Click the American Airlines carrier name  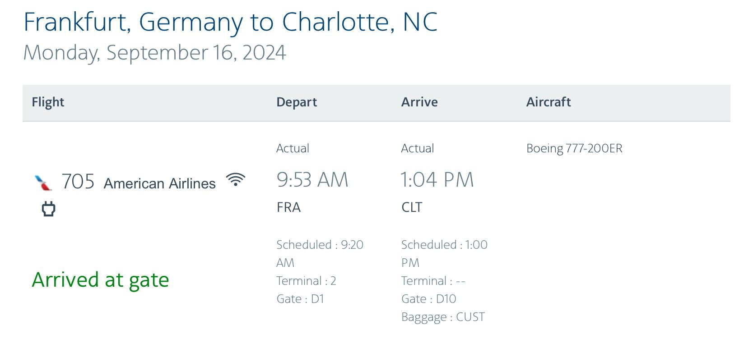[159, 183]
